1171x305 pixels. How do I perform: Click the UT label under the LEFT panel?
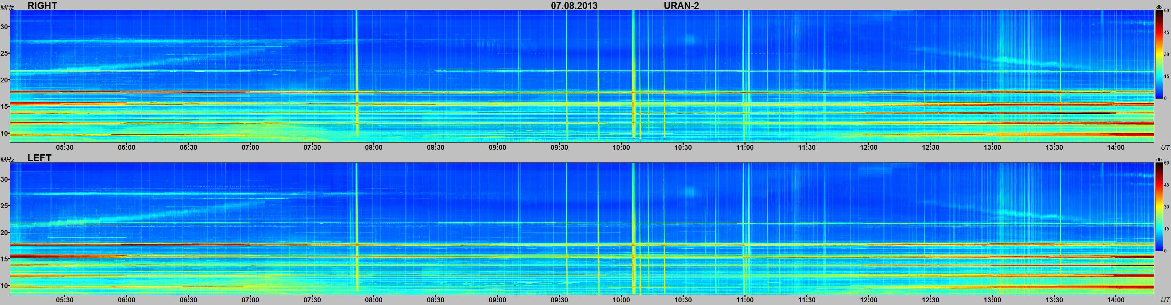[x=1165, y=300]
